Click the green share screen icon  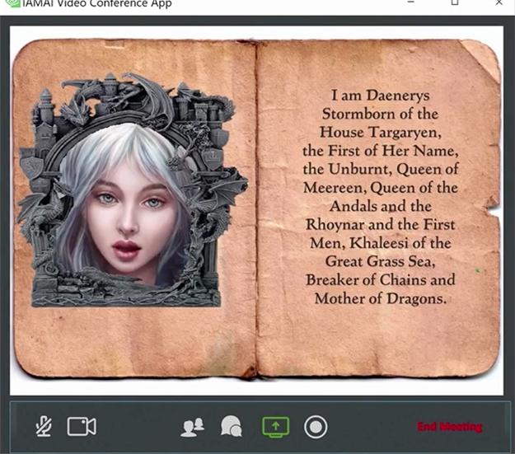276,426
